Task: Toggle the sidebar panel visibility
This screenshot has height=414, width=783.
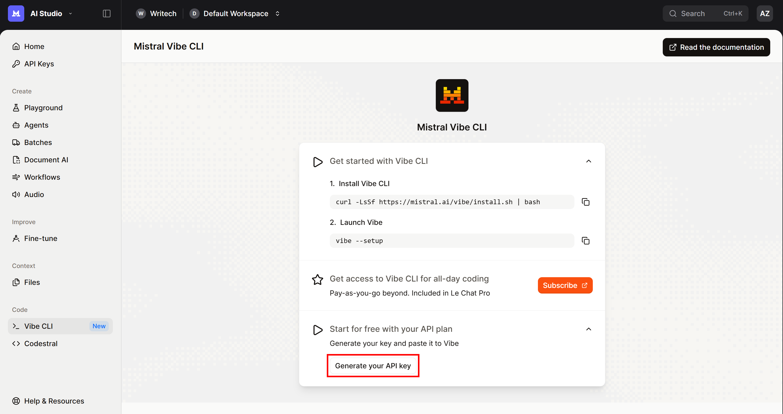Action: click(x=107, y=13)
